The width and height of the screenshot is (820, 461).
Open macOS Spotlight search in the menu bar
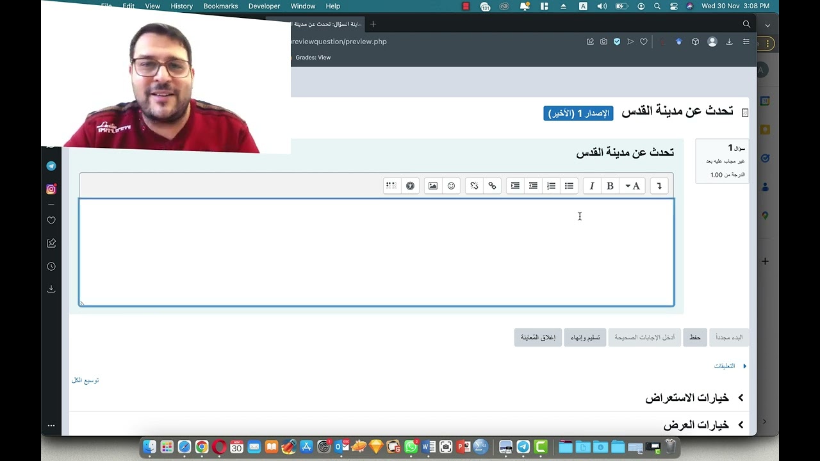coord(657,6)
